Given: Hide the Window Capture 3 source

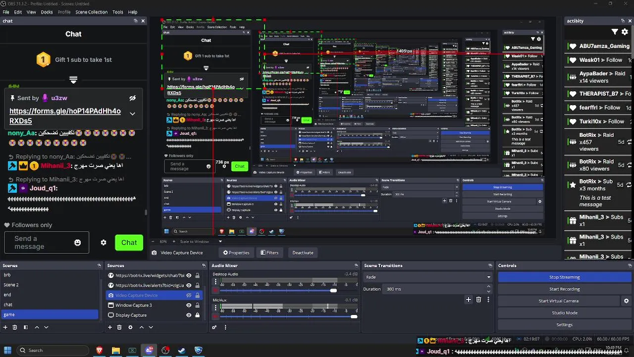Looking at the screenshot, I should coord(189,305).
